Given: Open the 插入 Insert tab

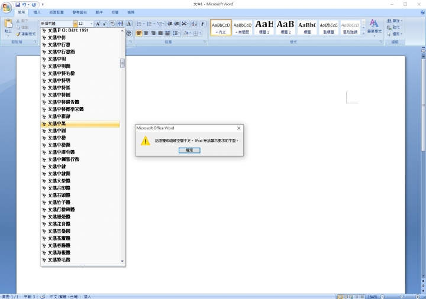Looking at the screenshot, I should (37, 12).
